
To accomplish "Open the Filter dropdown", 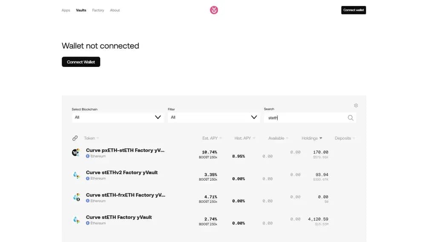I will coord(213,117).
